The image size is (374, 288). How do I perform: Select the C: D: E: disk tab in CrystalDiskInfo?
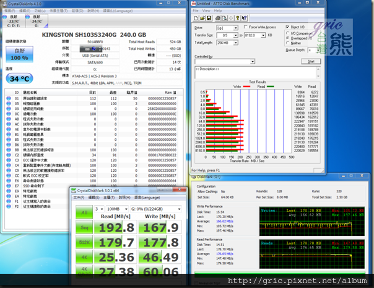14,21
